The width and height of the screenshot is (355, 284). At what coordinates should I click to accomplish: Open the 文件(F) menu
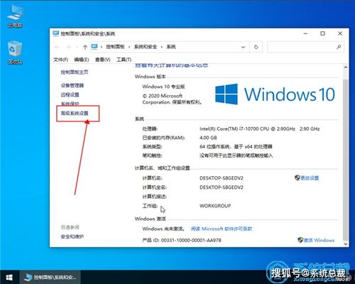pos(61,60)
